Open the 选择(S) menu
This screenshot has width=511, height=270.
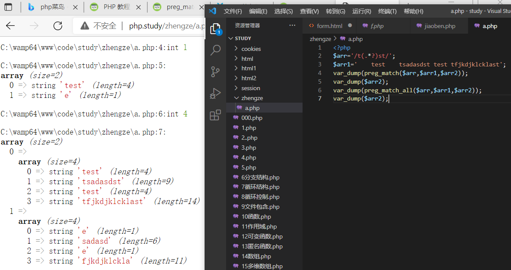coord(284,11)
